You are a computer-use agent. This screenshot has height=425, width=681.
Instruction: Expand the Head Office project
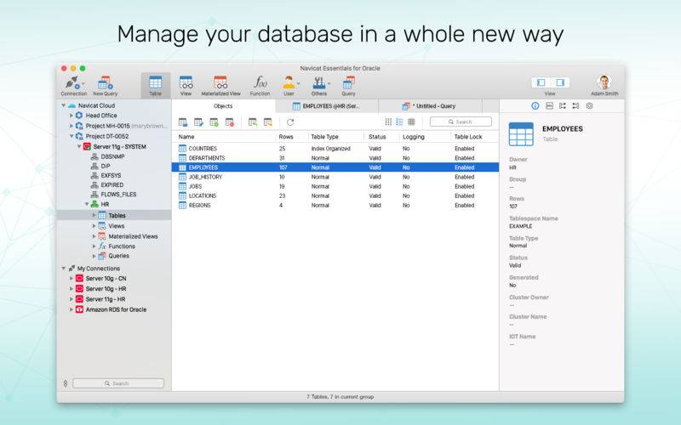[x=72, y=116]
